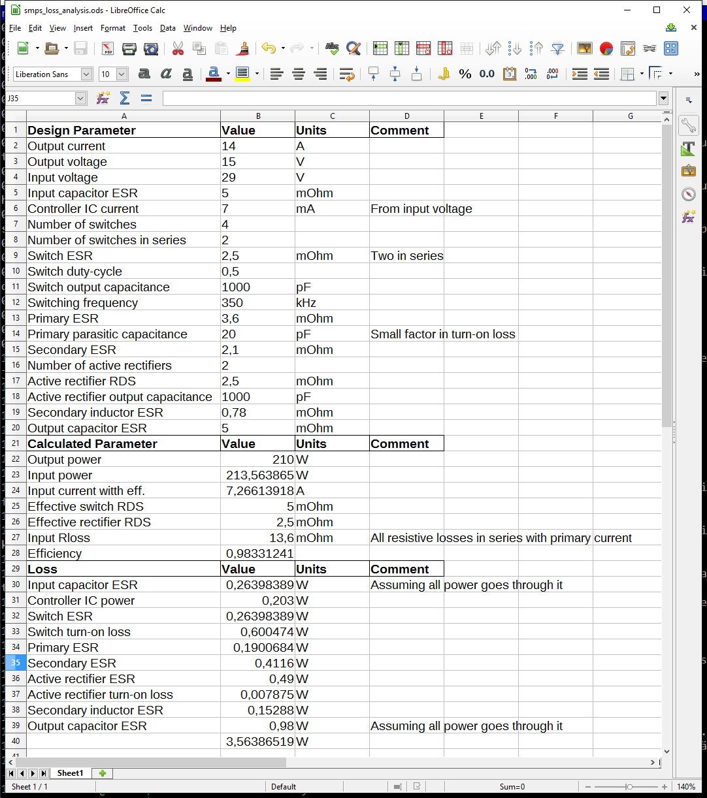
Task: Open Find & Replace
Action: 354,48
